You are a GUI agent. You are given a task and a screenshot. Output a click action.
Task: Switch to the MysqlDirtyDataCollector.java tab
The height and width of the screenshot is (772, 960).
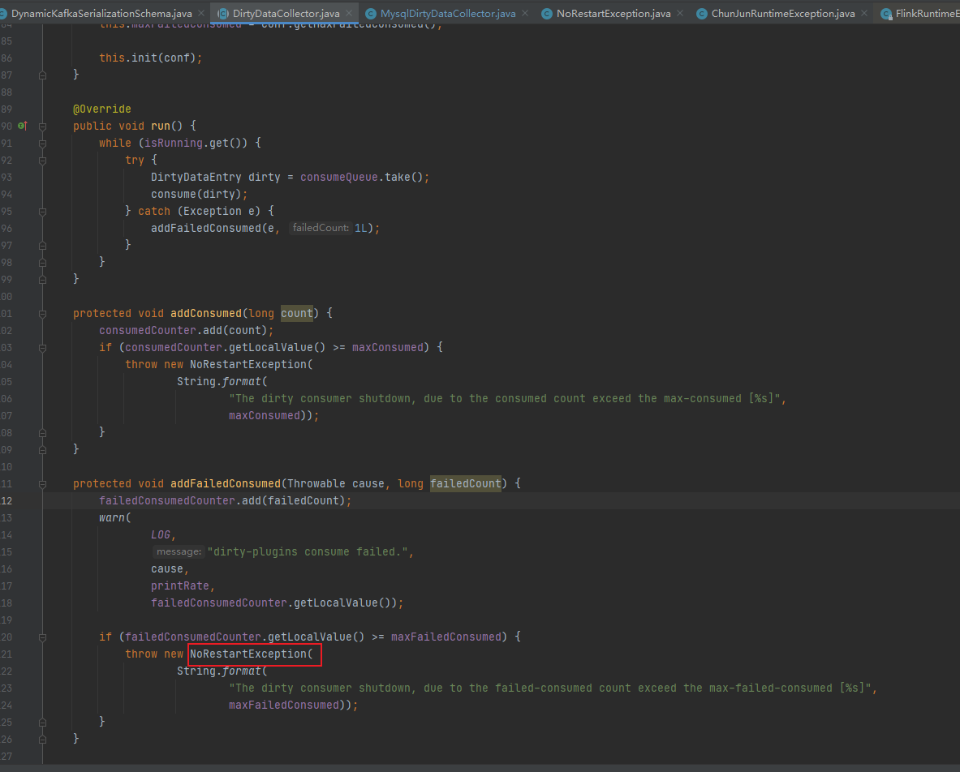448,14
